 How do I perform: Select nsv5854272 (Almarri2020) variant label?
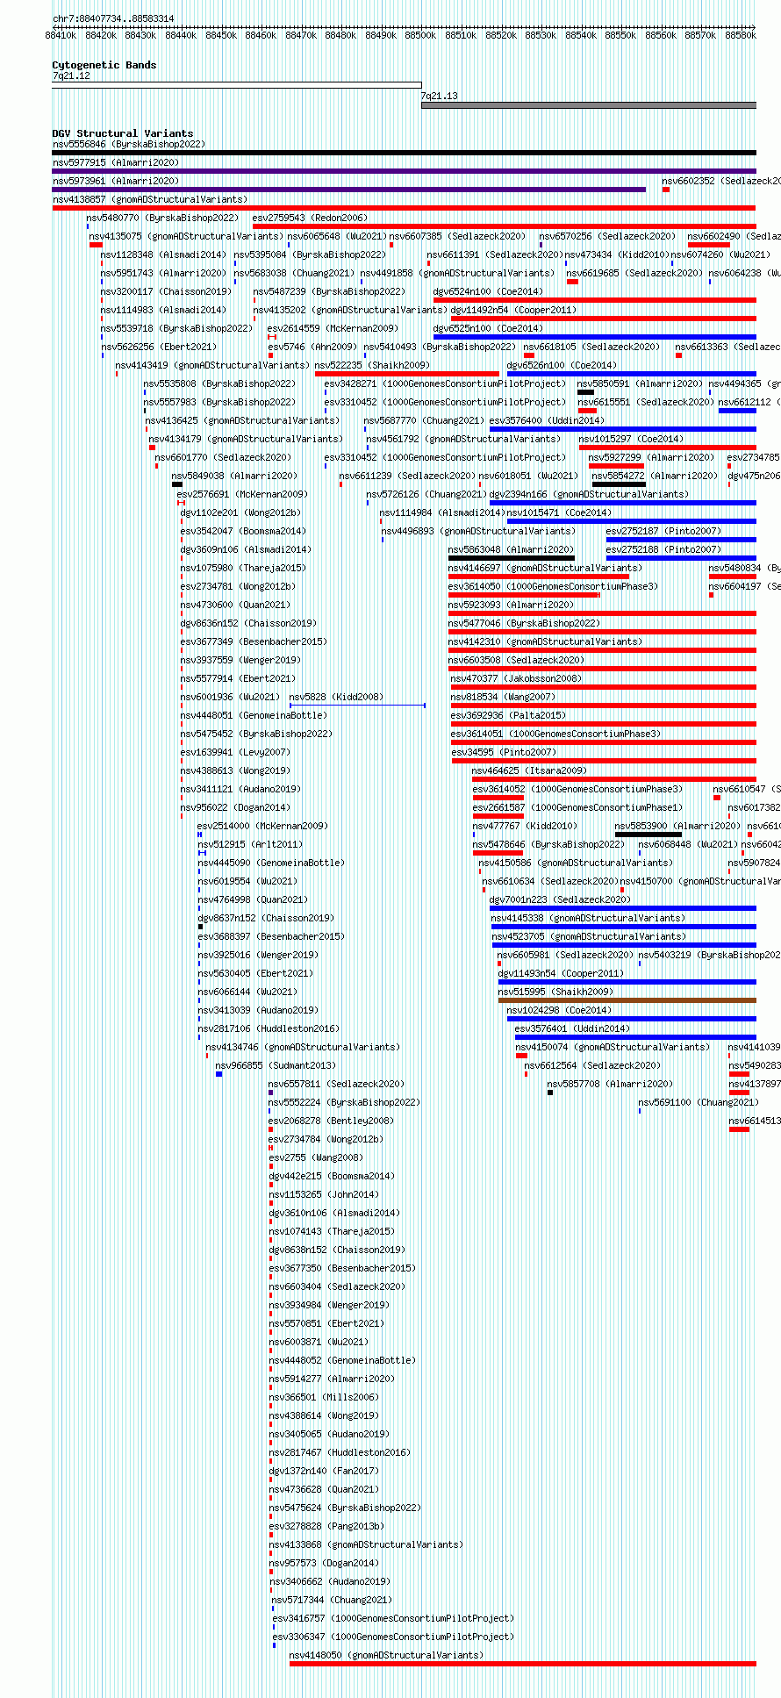(656, 476)
